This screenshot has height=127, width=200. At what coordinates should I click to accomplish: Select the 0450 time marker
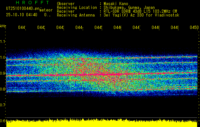point(194,28)
